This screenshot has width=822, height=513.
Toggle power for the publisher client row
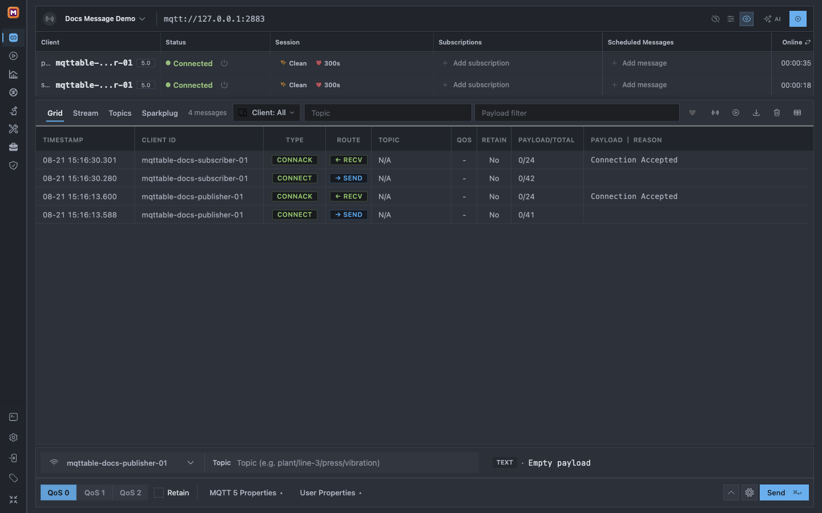224,63
